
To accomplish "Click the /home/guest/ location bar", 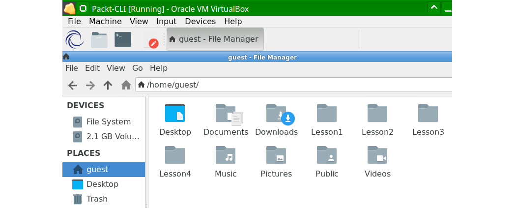I will tap(295, 85).
